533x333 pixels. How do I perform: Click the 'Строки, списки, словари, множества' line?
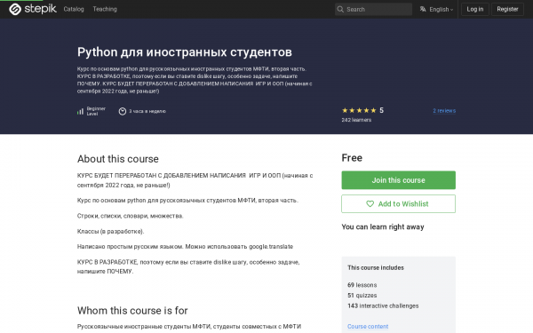(131, 216)
